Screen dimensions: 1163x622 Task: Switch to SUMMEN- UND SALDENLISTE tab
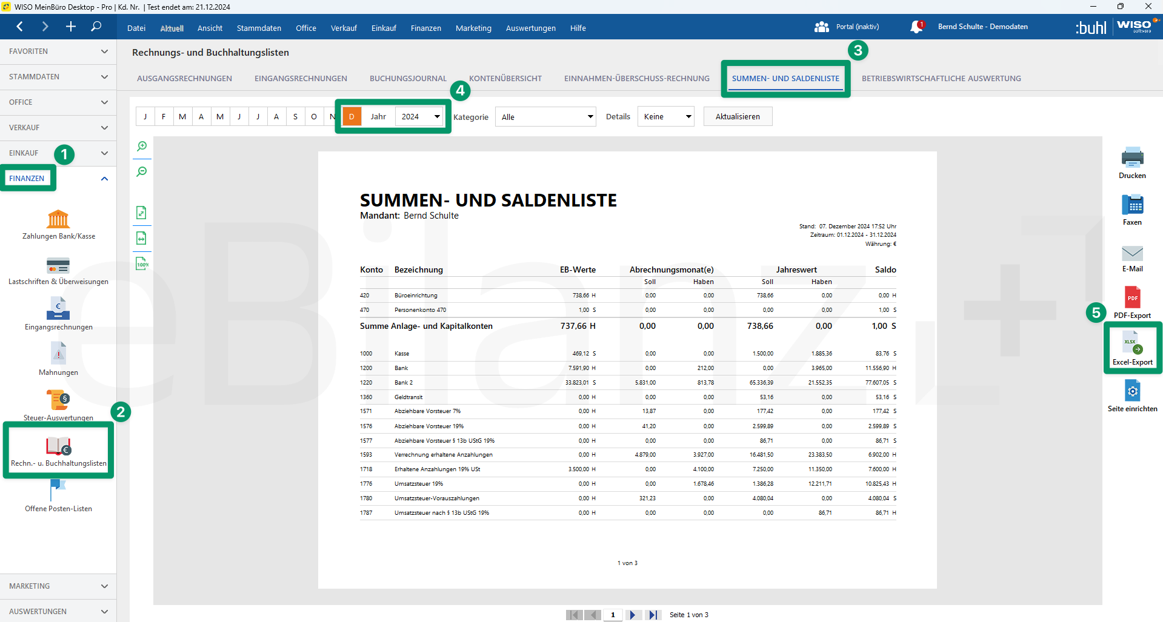[785, 79]
